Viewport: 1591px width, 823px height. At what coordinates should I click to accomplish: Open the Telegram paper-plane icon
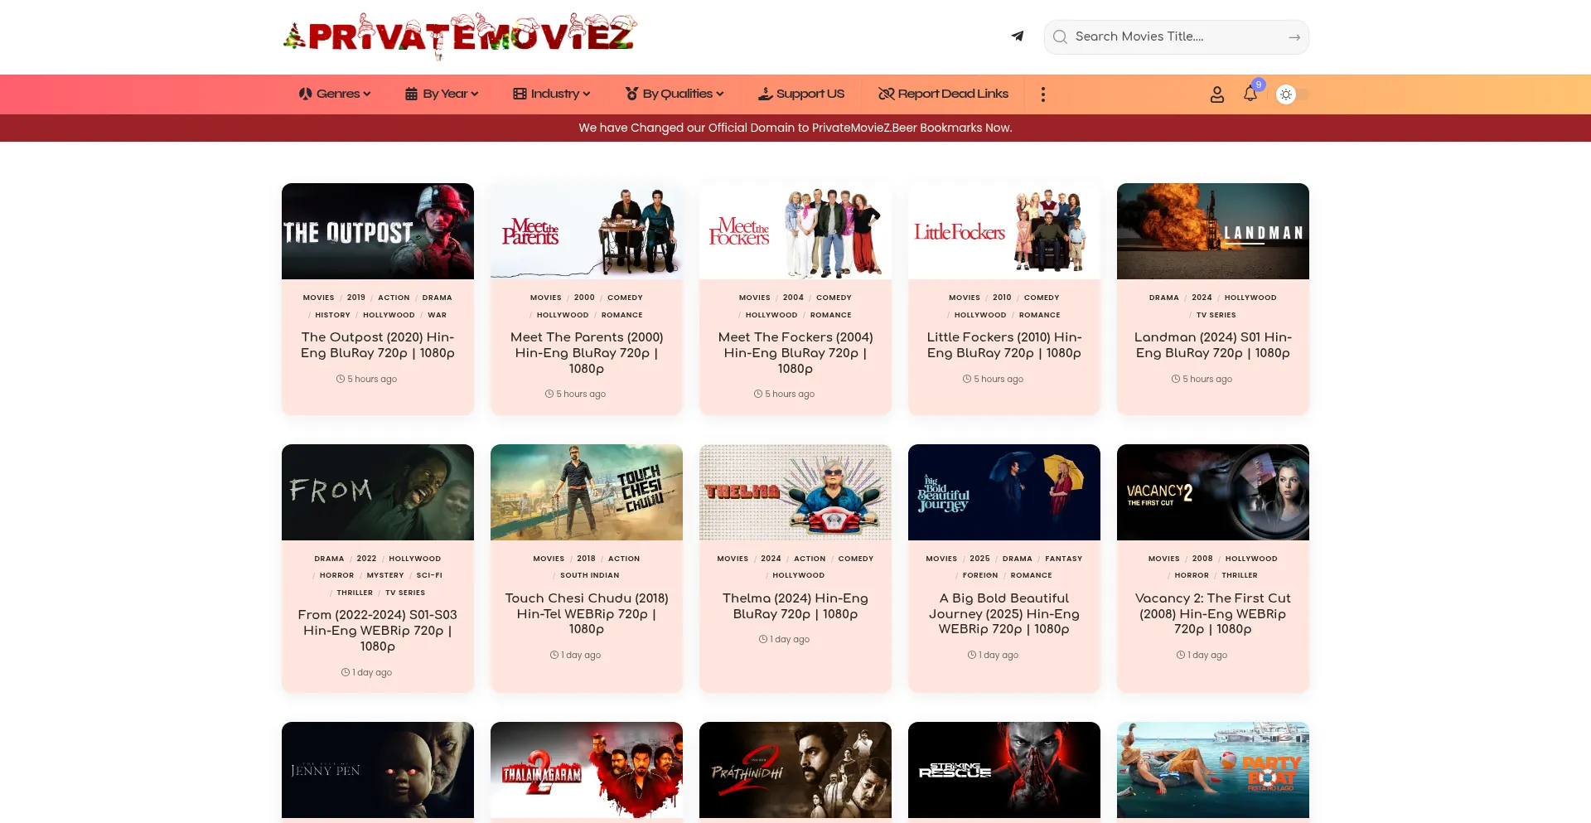(1018, 36)
